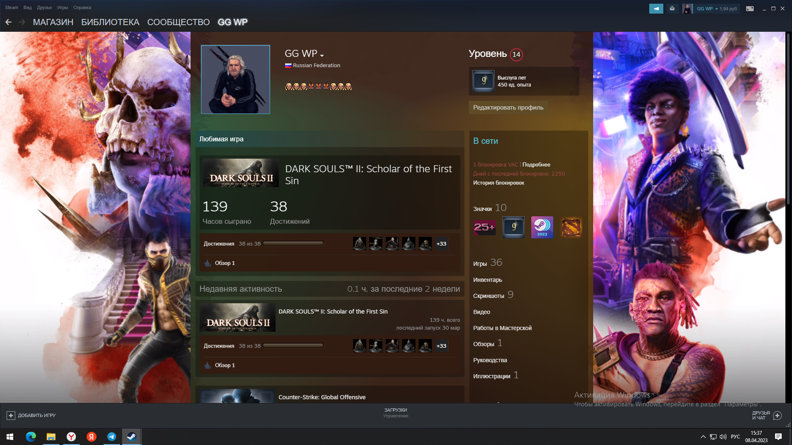792x445 pixels.
Task: Click ЗАГРУЗКИ Управление at bottom
Action: point(396,413)
